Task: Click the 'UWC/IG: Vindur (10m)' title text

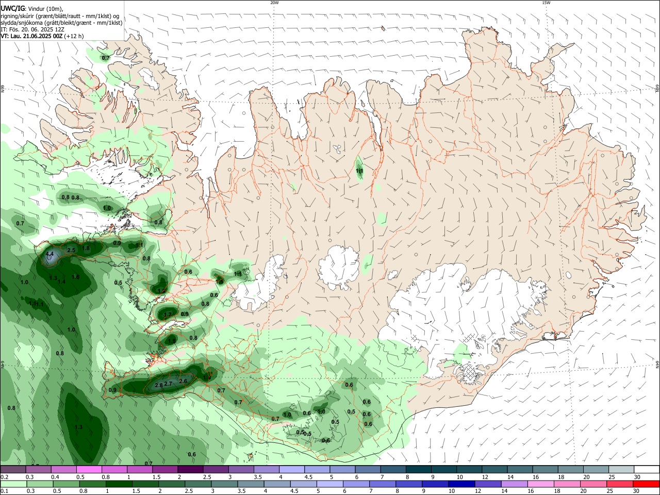Action: coord(32,9)
